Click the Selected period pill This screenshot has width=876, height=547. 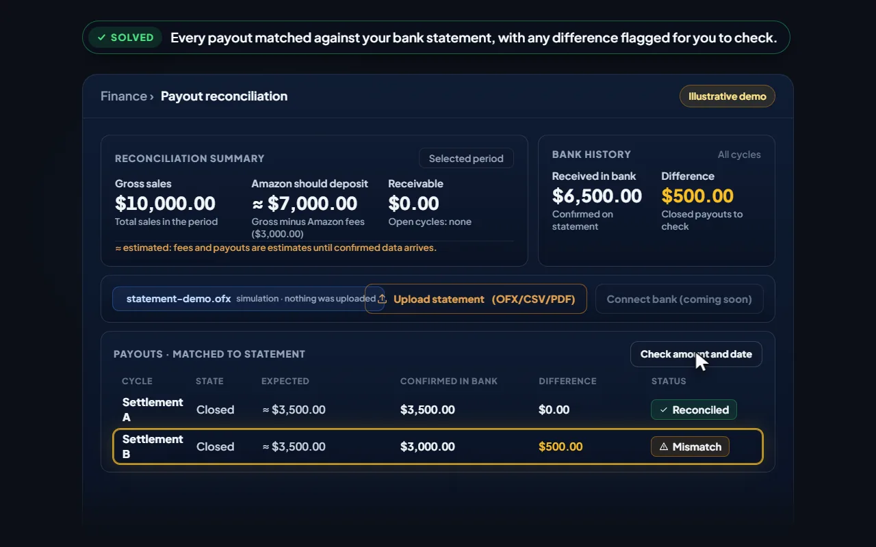tap(466, 159)
